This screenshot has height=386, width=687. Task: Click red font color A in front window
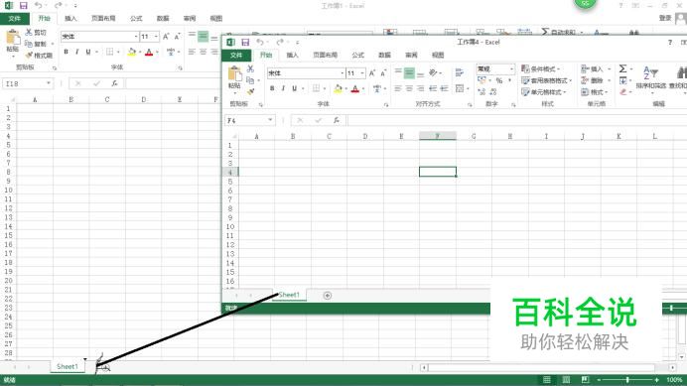coord(355,88)
